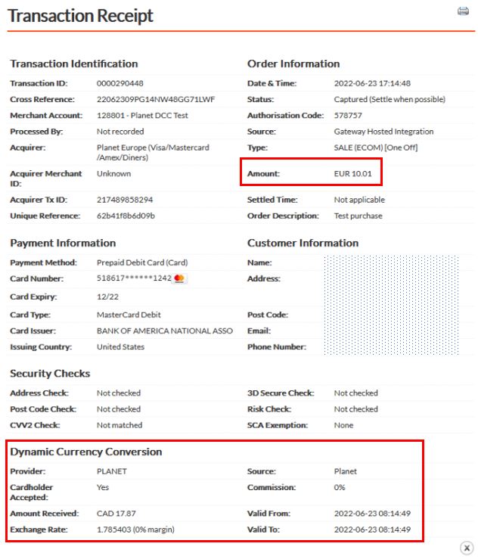Image resolution: width=478 pixels, height=559 pixels.
Task: Click DCC provider value PLANET
Action: pyautogui.click(x=112, y=471)
